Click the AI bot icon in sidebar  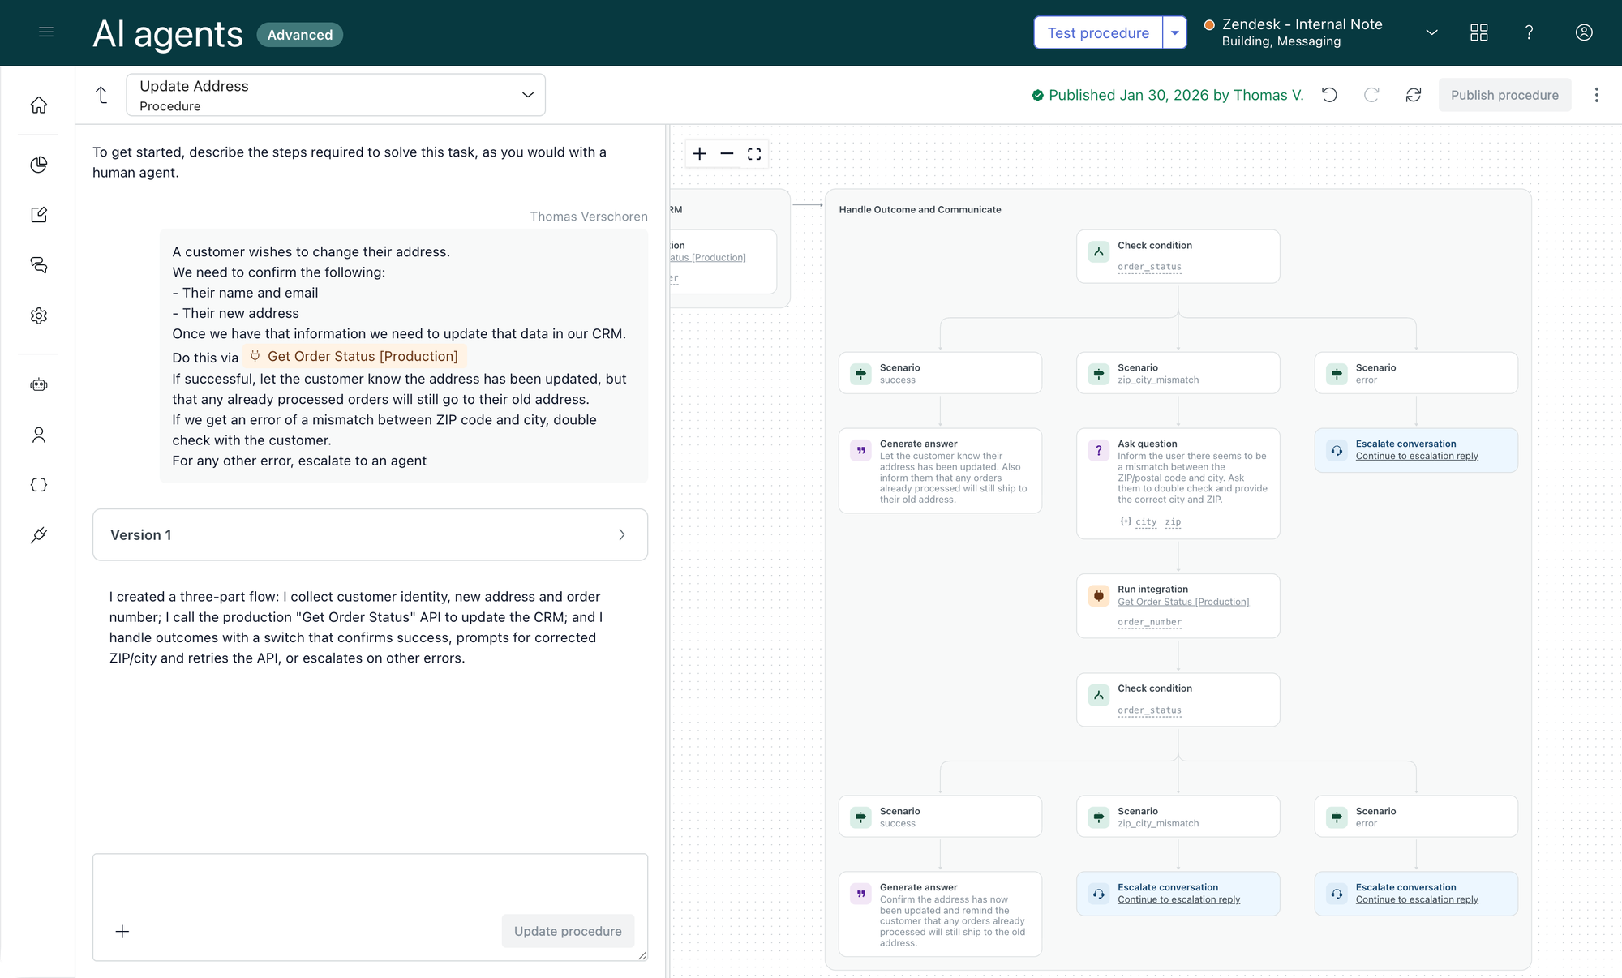coord(38,384)
